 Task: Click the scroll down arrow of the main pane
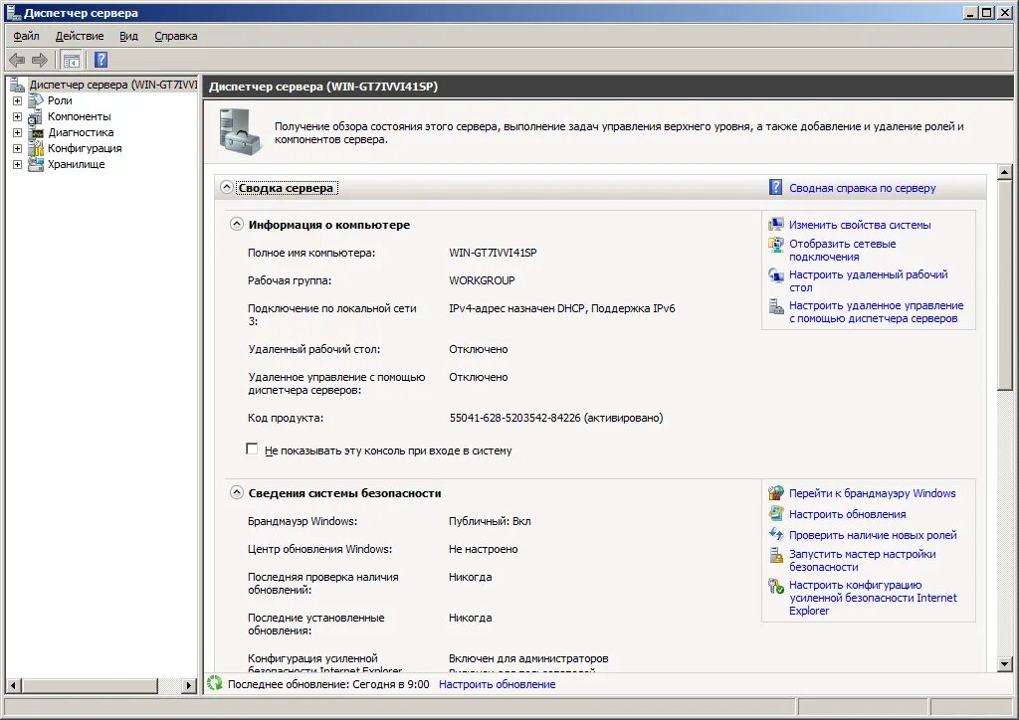[x=1005, y=663]
